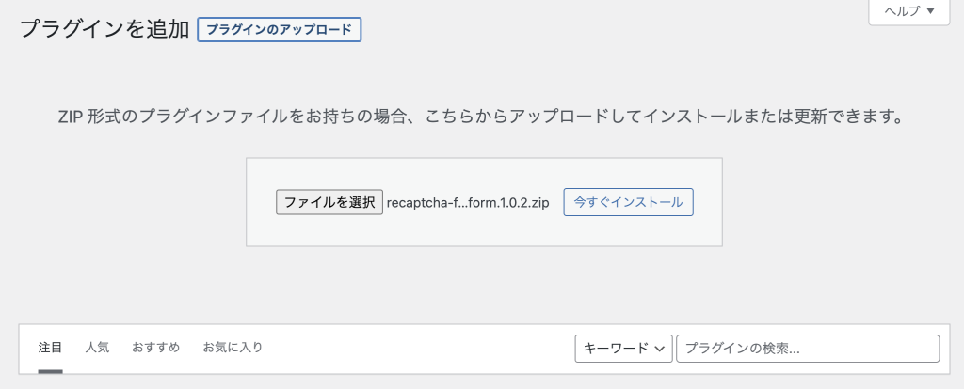This screenshot has width=964, height=389.
Task: Open the おすすめ tab
Action: point(155,348)
